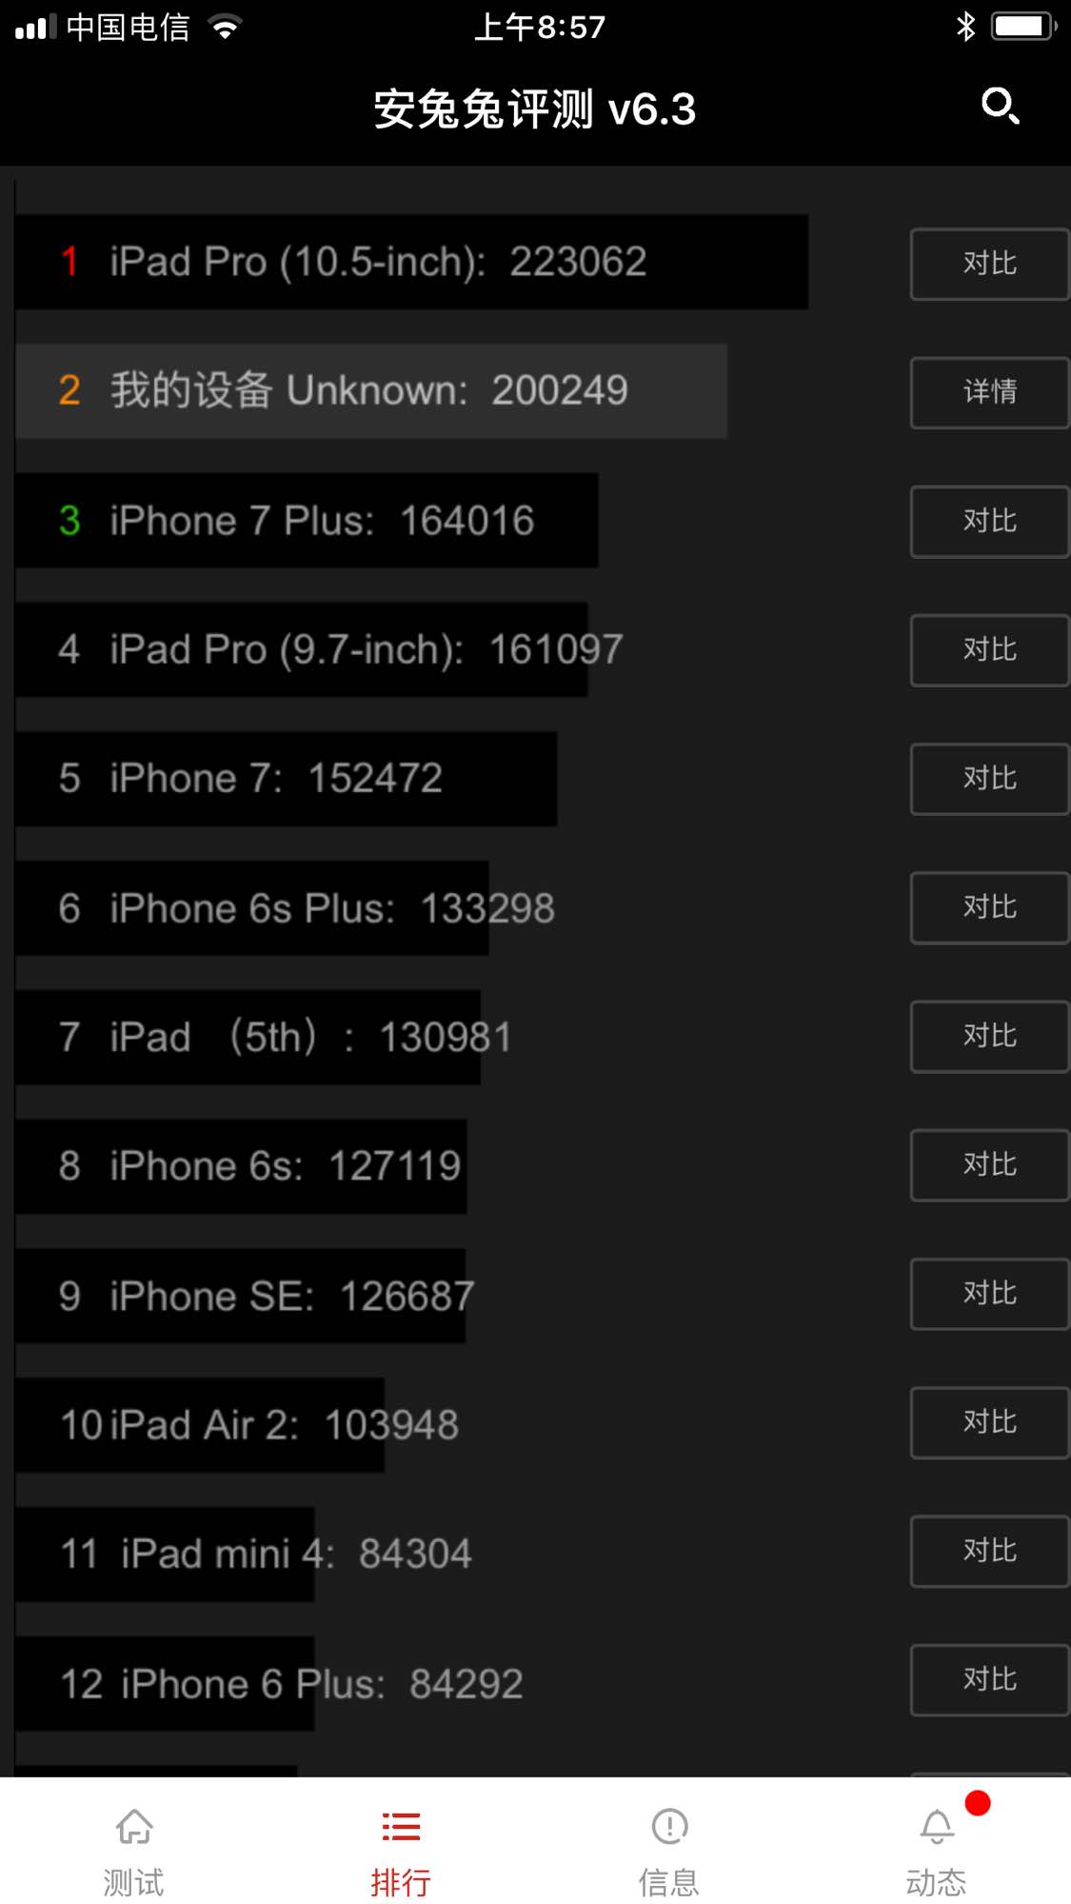
Task: Tap the 测试 home icon
Action: coord(134,1826)
